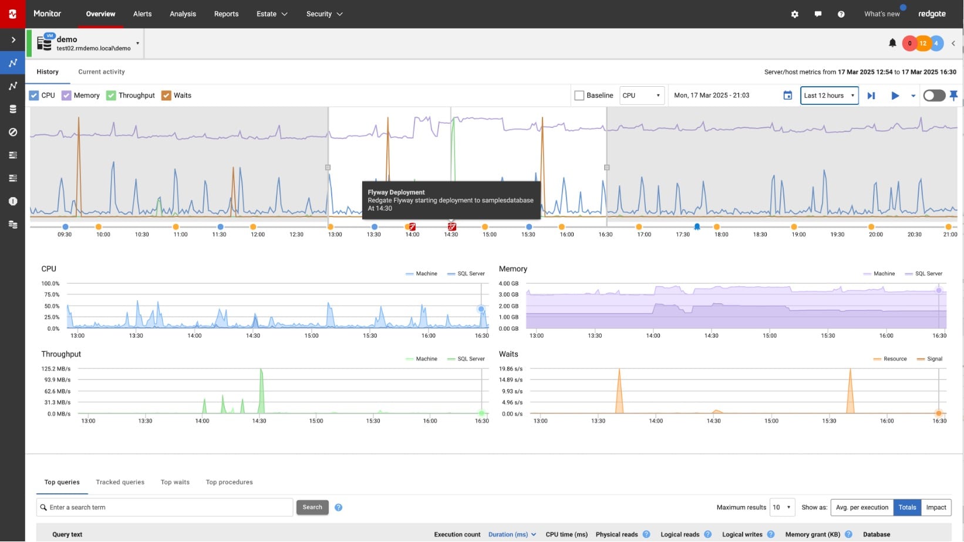This screenshot has width=964, height=542.
Task: Open What's new link
Action: [x=882, y=14]
